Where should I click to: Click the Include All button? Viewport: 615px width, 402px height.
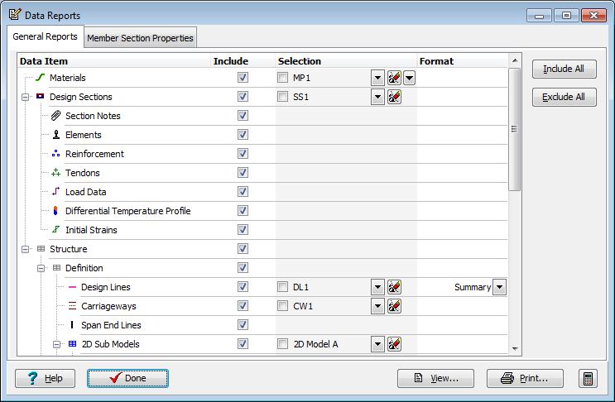[564, 69]
